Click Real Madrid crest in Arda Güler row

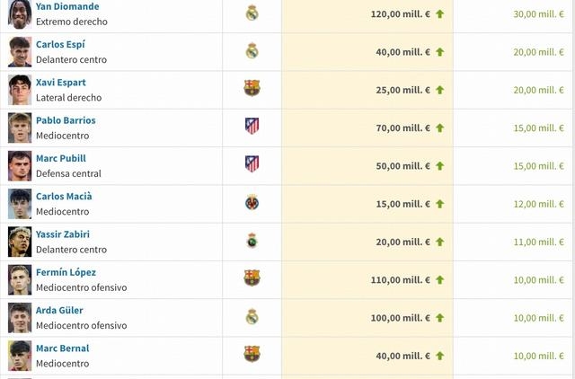252,317
